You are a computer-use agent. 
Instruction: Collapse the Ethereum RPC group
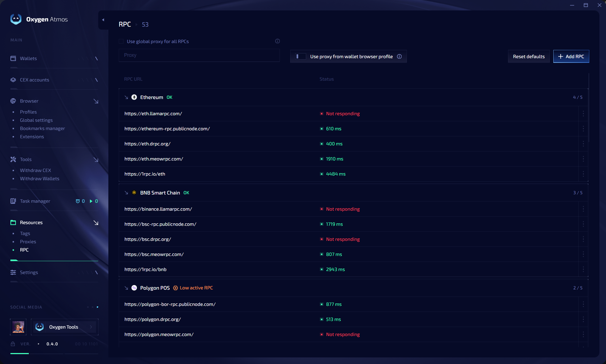coord(126,97)
